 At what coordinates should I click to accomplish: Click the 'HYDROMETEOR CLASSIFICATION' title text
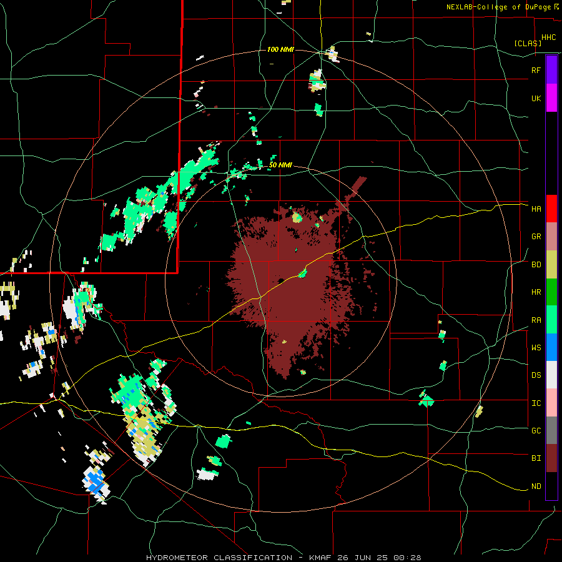(x=219, y=558)
